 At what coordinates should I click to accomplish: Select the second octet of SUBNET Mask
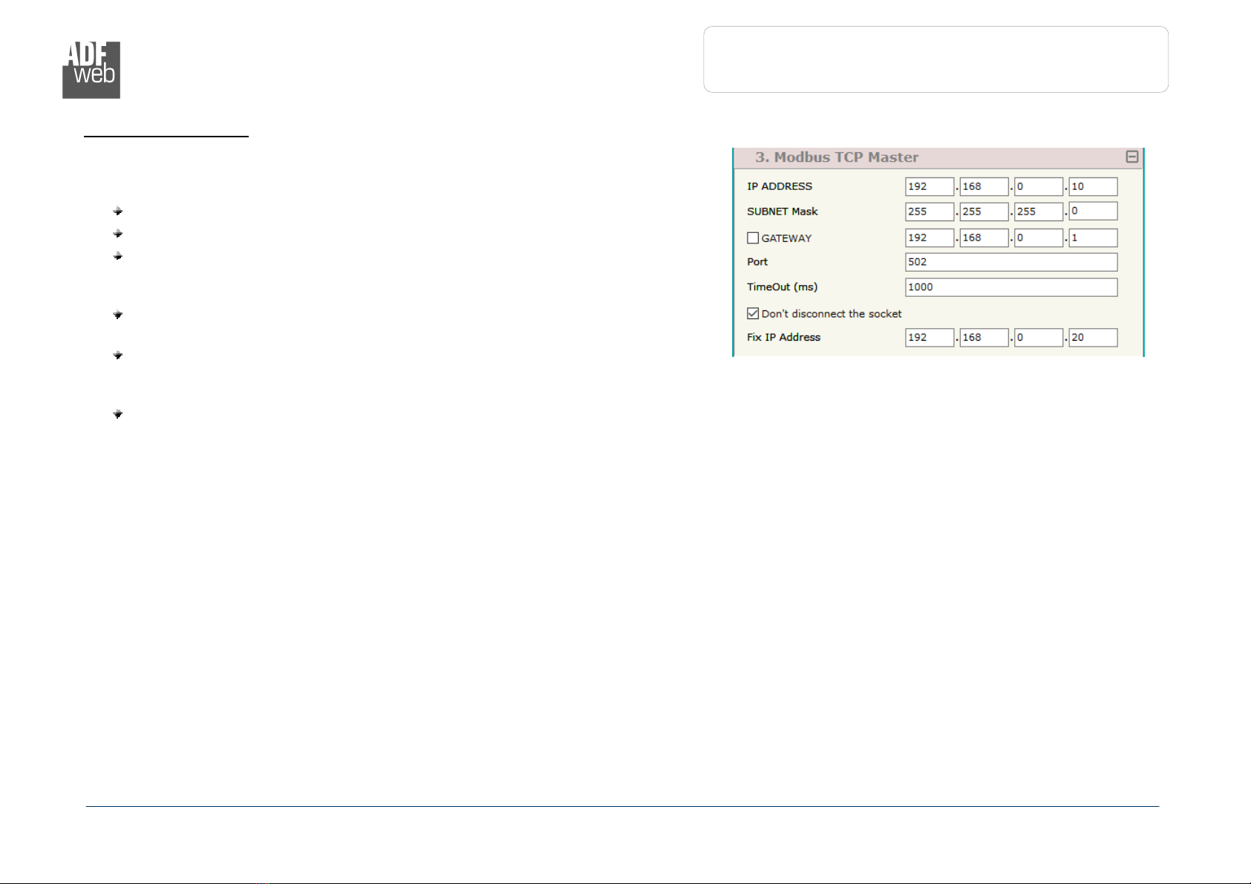point(984,212)
